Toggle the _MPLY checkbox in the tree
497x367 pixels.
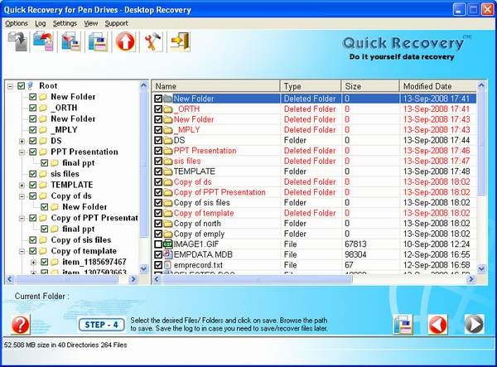pos(32,130)
